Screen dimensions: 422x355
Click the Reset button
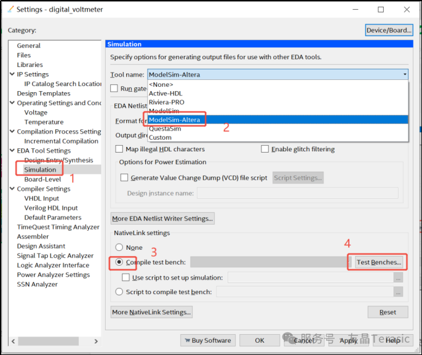[388, 312]
